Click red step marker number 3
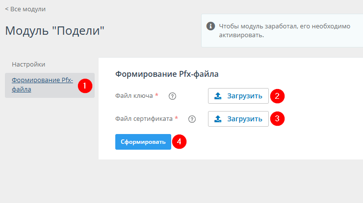Screen dimensions: 363x203 (277, 118)
